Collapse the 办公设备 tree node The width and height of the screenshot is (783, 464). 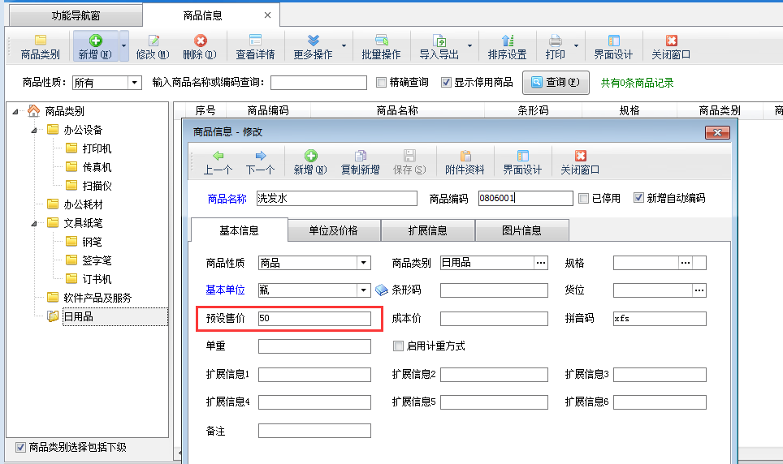(x=34, y=130)
